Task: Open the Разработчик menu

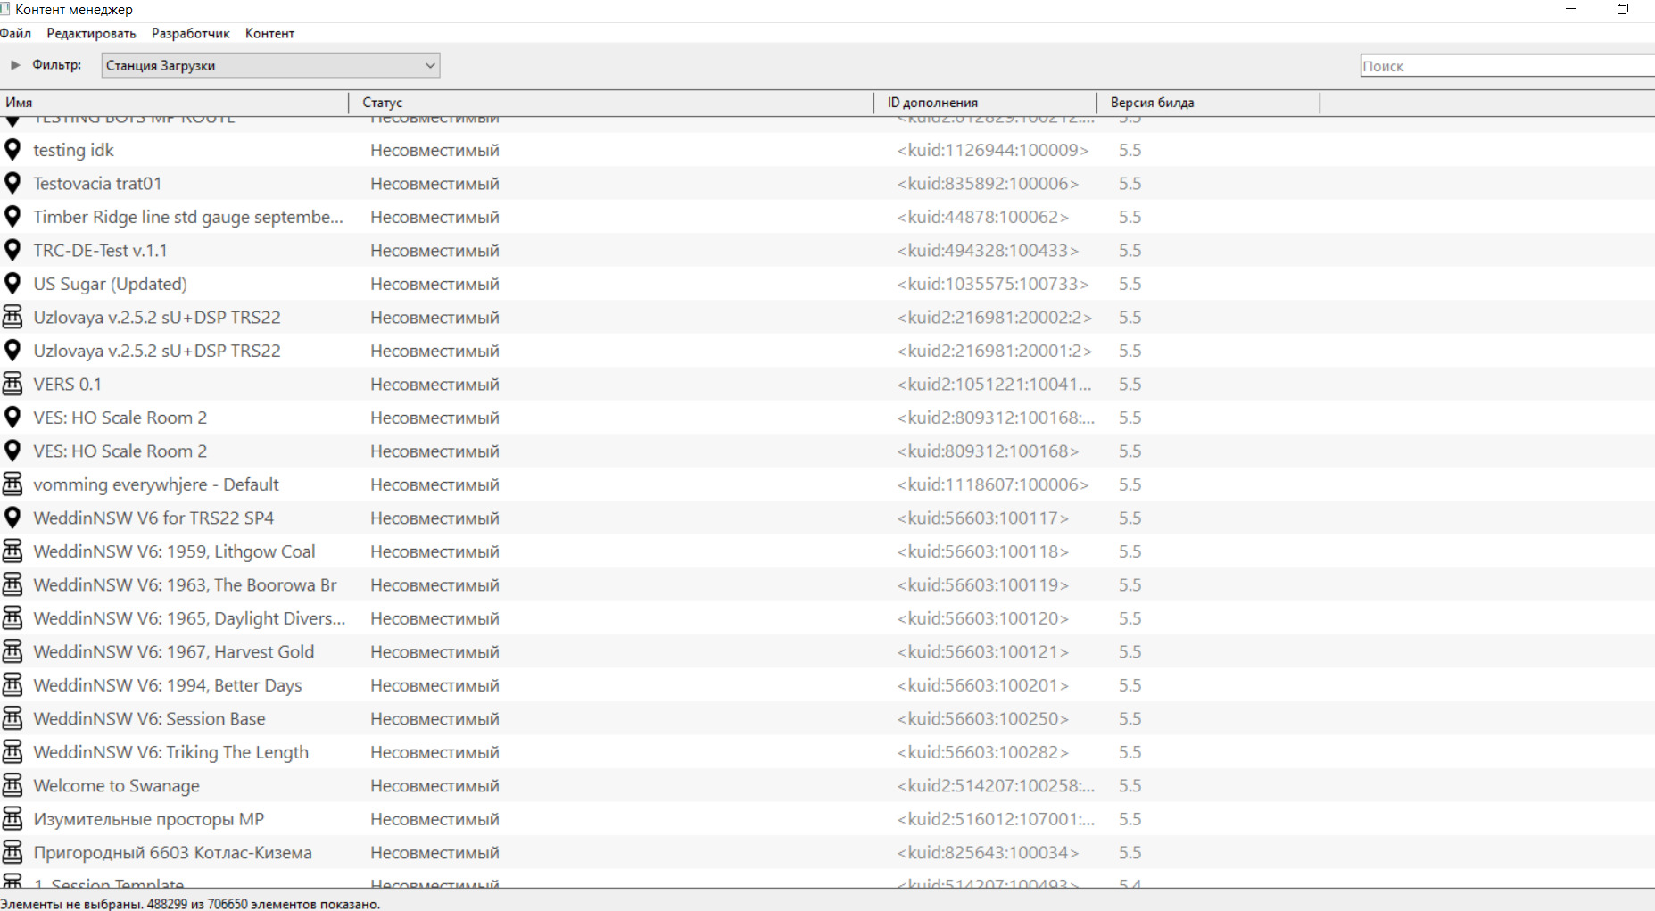Action: 190,33
